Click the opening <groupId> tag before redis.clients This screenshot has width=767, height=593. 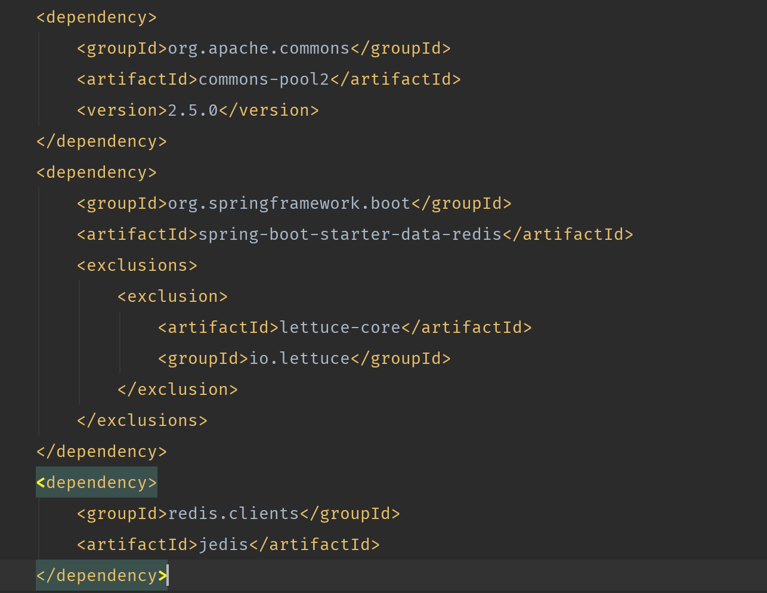122,514
